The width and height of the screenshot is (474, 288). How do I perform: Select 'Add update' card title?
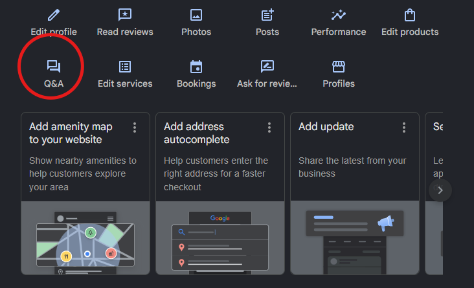(x=326, y=126)
